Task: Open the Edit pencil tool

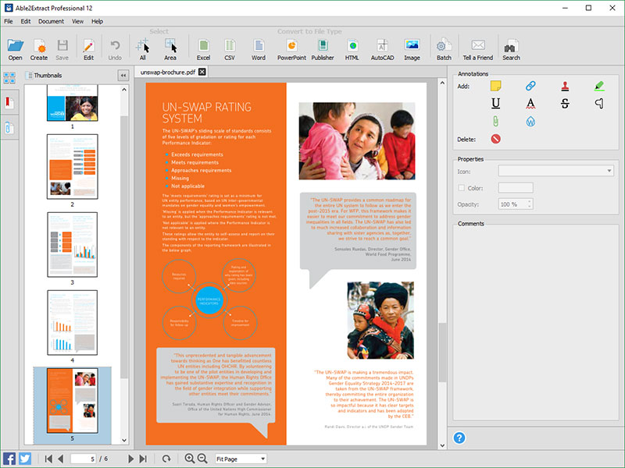Action: [88, 49]
